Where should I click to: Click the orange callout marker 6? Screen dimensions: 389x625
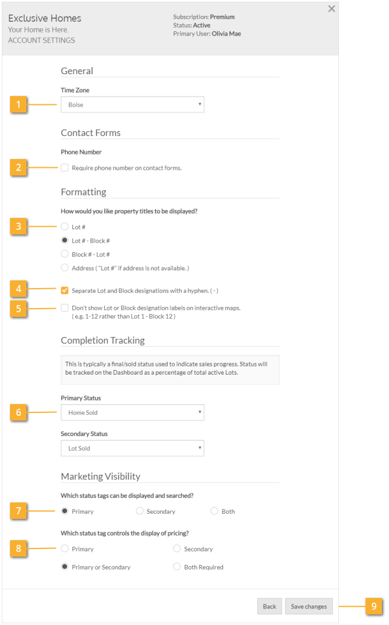[19, 412]
